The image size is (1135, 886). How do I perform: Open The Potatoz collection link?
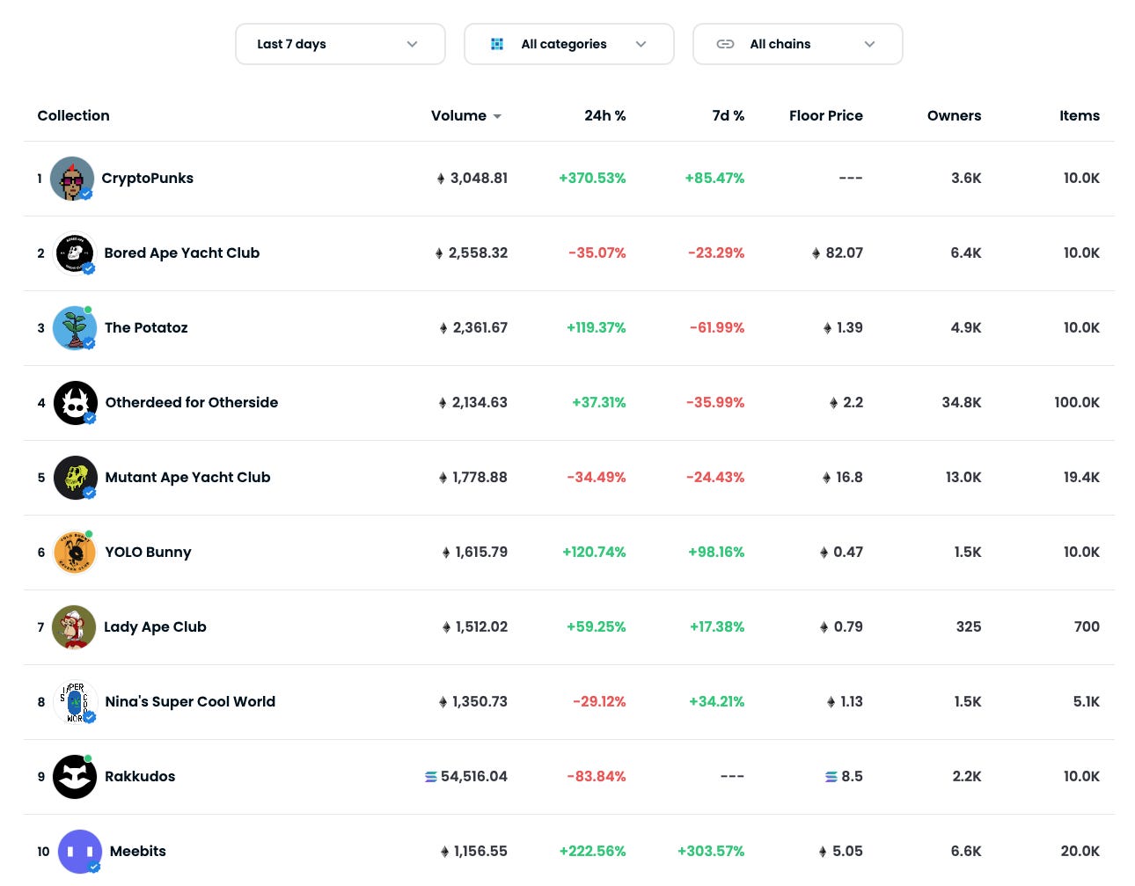coord(146,327)
